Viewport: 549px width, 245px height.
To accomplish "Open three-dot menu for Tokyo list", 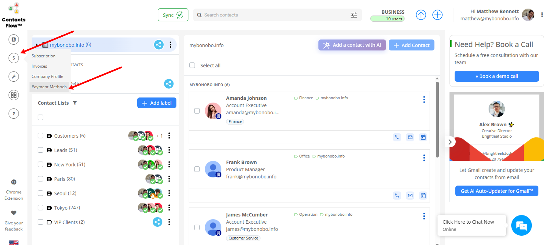I will coord(169,208).
